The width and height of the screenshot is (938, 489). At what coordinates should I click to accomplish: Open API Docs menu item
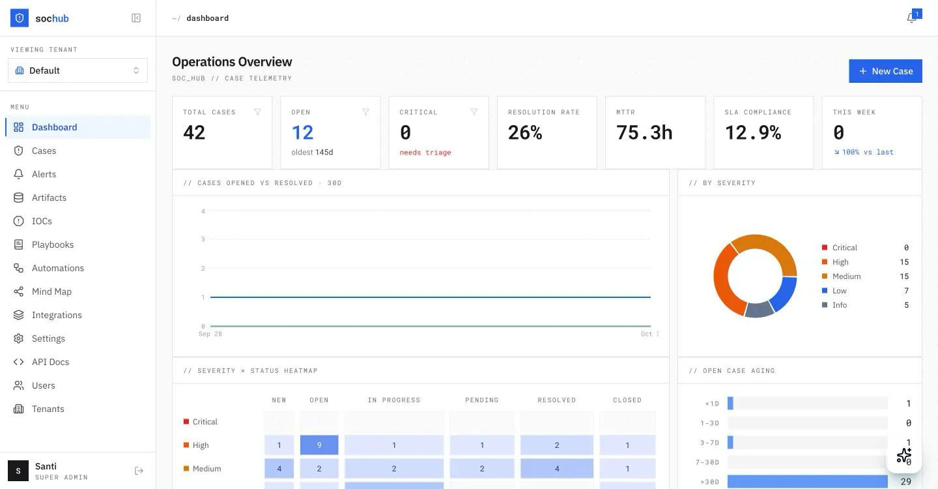point(78,362)
